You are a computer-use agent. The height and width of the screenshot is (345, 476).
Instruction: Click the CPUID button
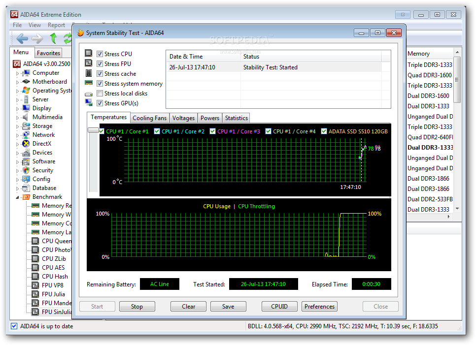click(279, 307)
